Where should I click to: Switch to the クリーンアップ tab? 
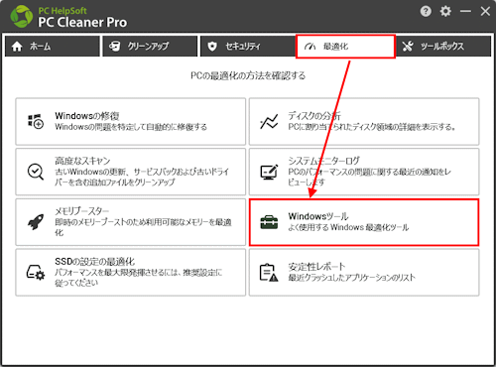[150, 47]
